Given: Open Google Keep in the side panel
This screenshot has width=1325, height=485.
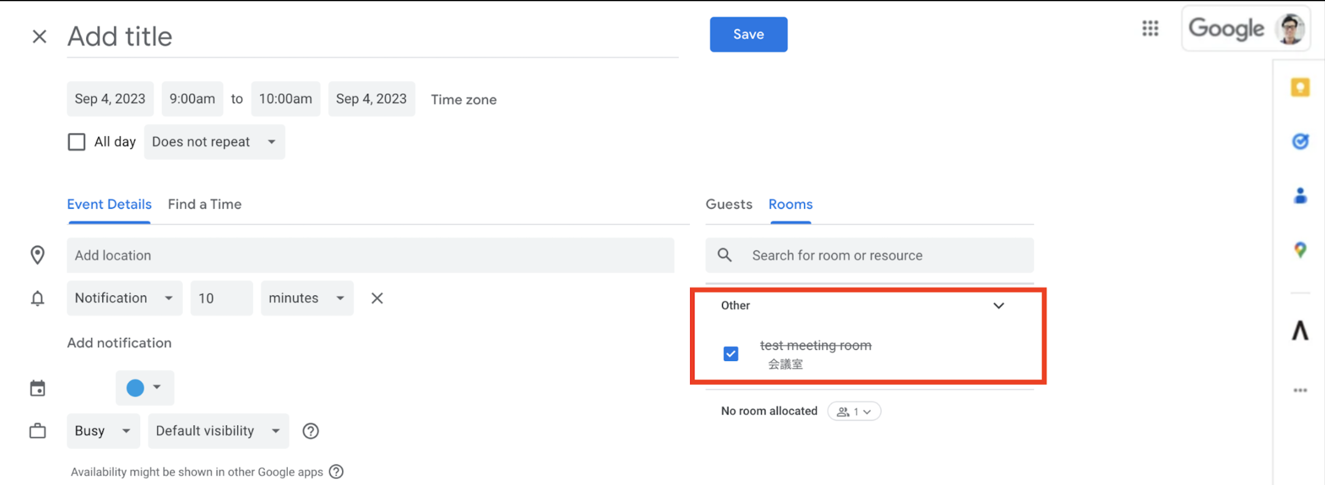Looking at the screenshot, I should pyautogui.click(x=1301, y=87).
